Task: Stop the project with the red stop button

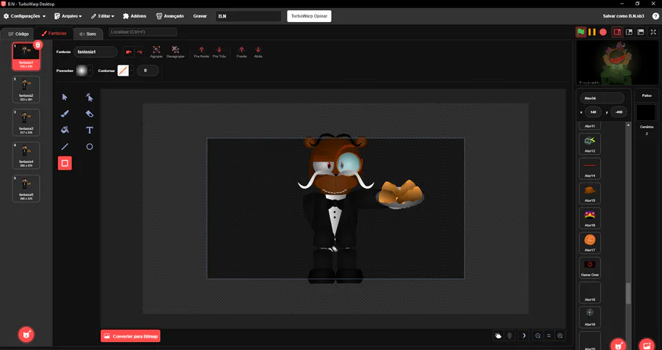Action: click(x=603, y=32)
